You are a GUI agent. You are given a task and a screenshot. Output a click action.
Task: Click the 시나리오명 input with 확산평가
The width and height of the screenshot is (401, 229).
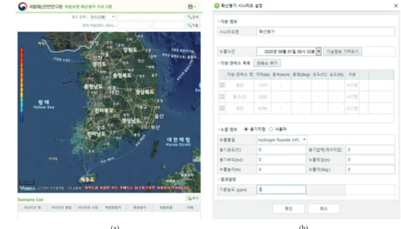326,32
